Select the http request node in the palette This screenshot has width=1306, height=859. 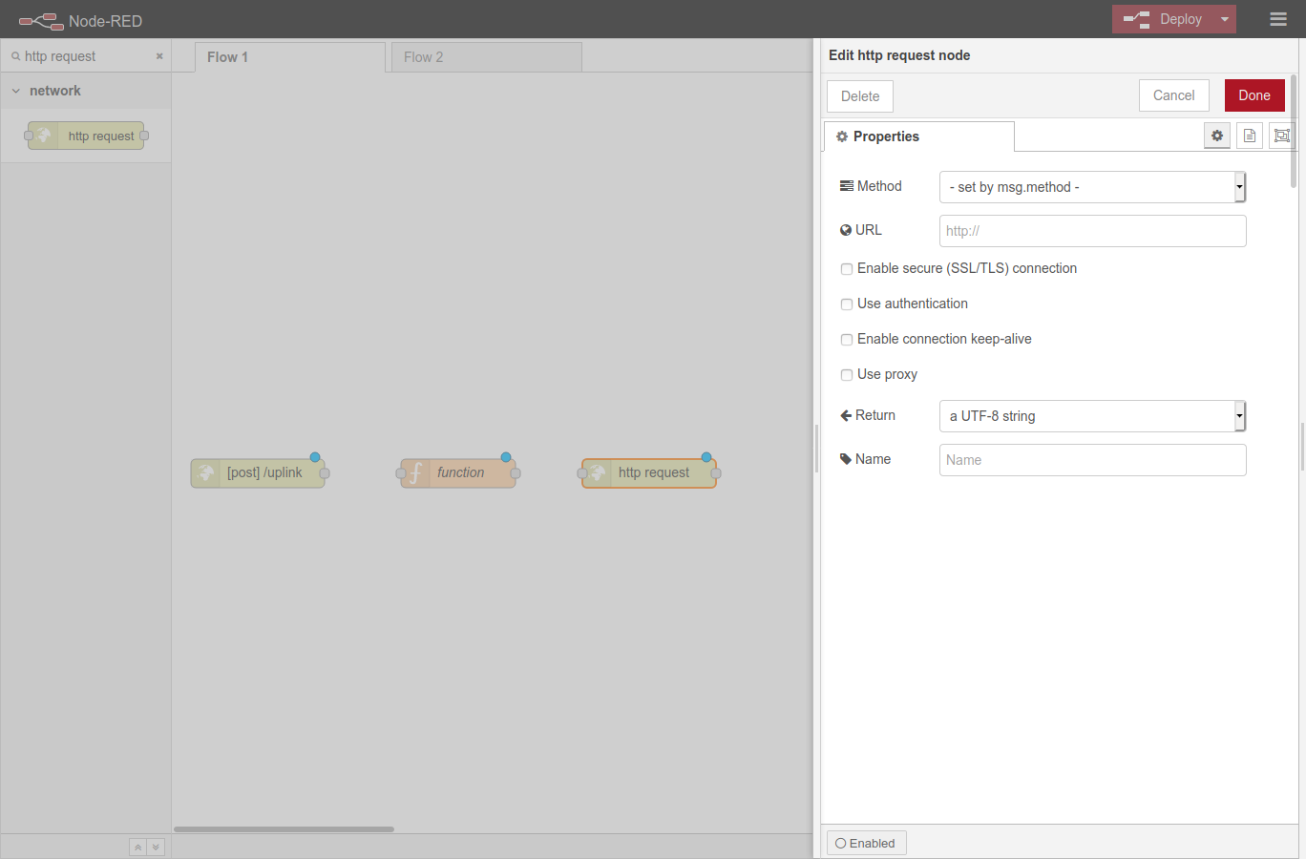click(x=86, y=135)
